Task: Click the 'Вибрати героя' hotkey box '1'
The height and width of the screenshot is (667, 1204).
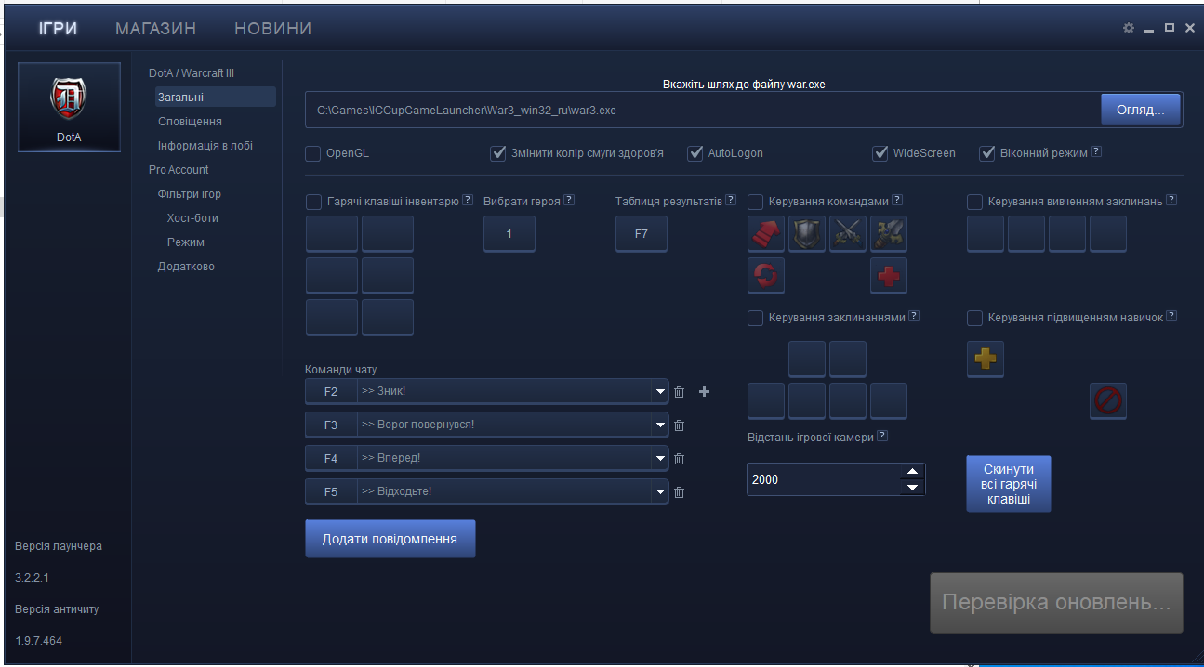Action: [x=509, y=234]
